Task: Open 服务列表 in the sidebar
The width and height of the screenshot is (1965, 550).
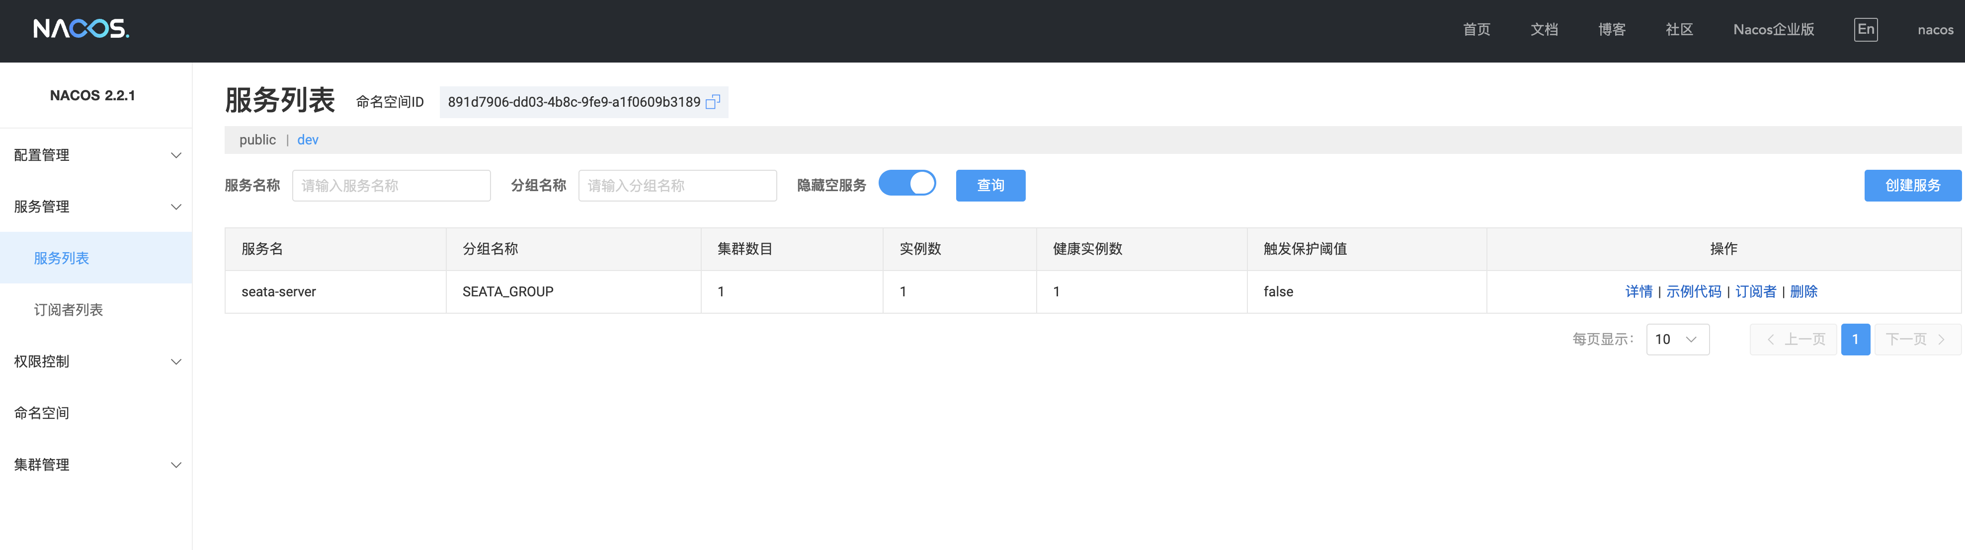Action: (96, 258)
